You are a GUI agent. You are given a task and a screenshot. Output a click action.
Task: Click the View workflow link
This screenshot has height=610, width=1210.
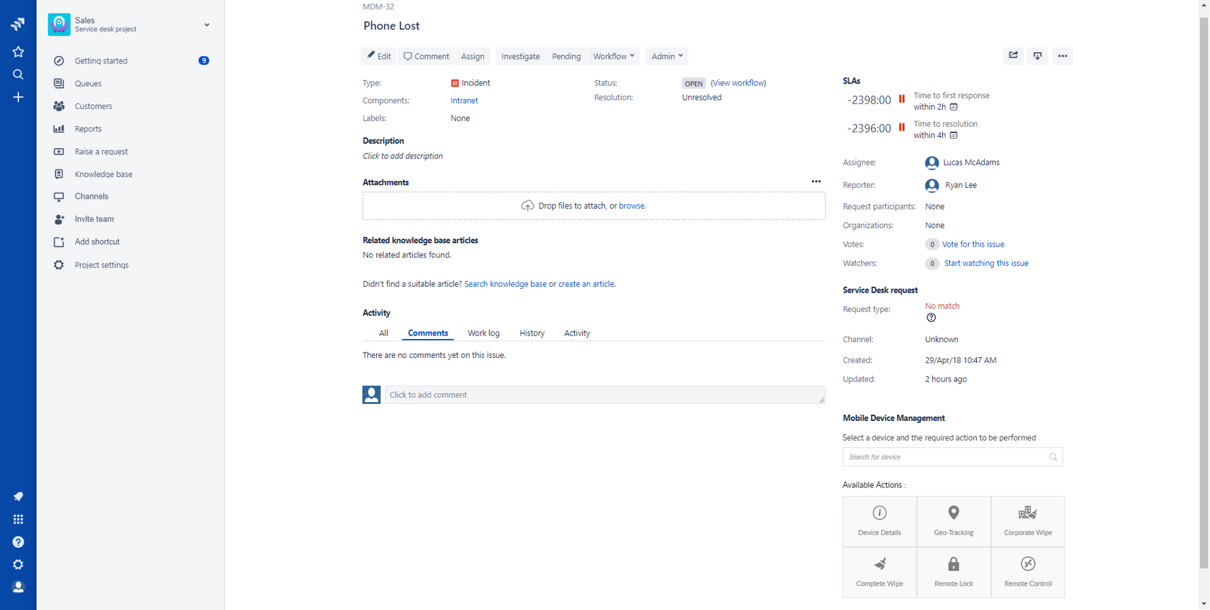pyautogui.click(x=738, y=83)
